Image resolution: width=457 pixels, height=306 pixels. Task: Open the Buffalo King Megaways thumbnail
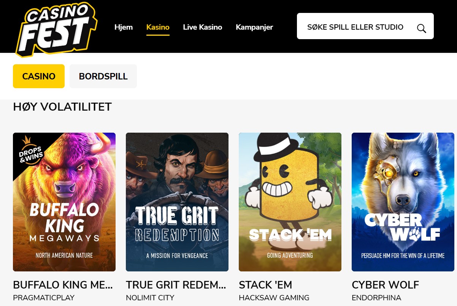64,202
